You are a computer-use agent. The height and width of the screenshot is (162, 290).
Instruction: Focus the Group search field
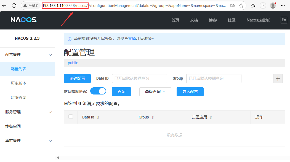tap(214, 79)
